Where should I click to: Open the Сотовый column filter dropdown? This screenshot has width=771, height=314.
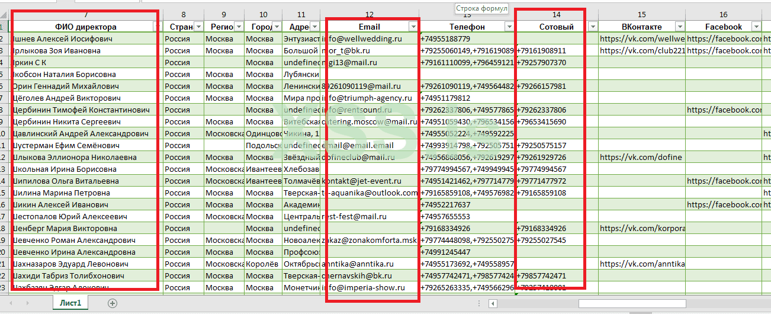click(593, 27)
